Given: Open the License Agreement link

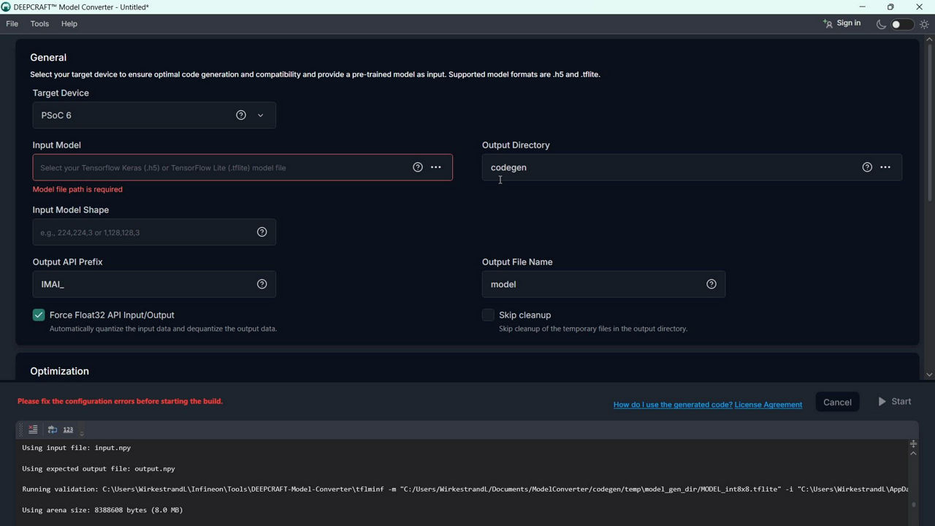Looking at the screenshot, I should 768,405.
